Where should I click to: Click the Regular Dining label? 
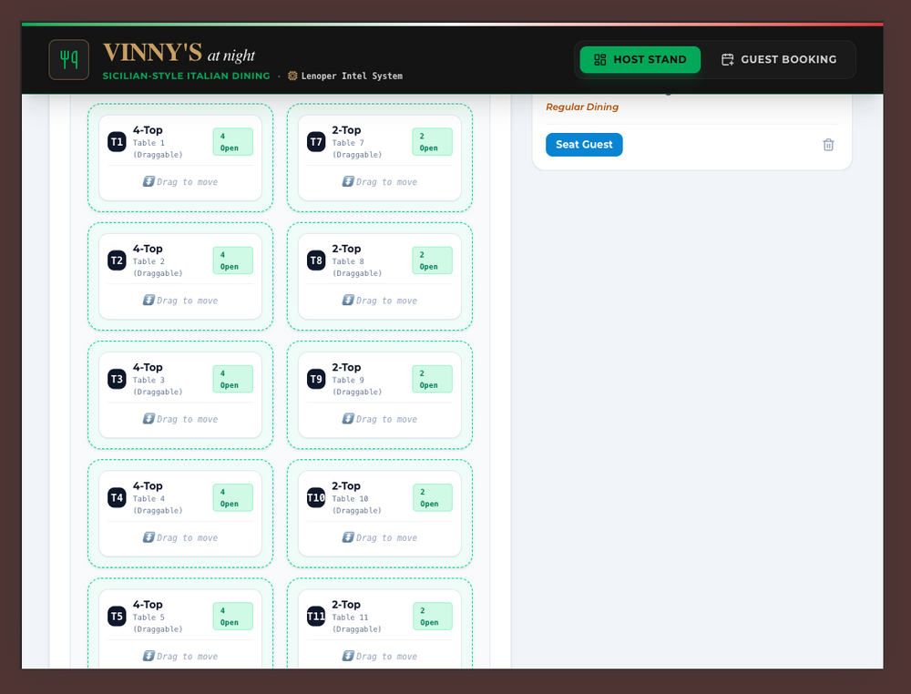(x=582, y=107)
